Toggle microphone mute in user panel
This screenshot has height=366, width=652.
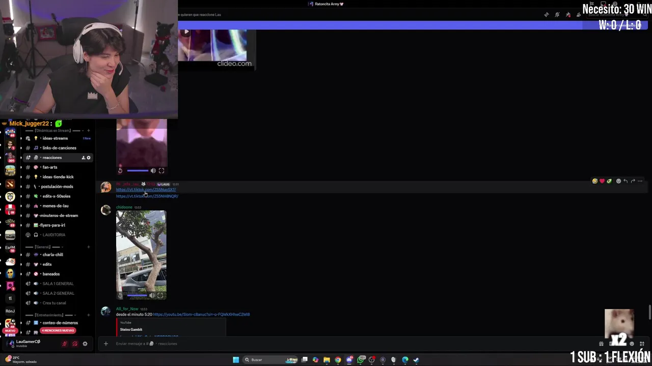point(65,344)
